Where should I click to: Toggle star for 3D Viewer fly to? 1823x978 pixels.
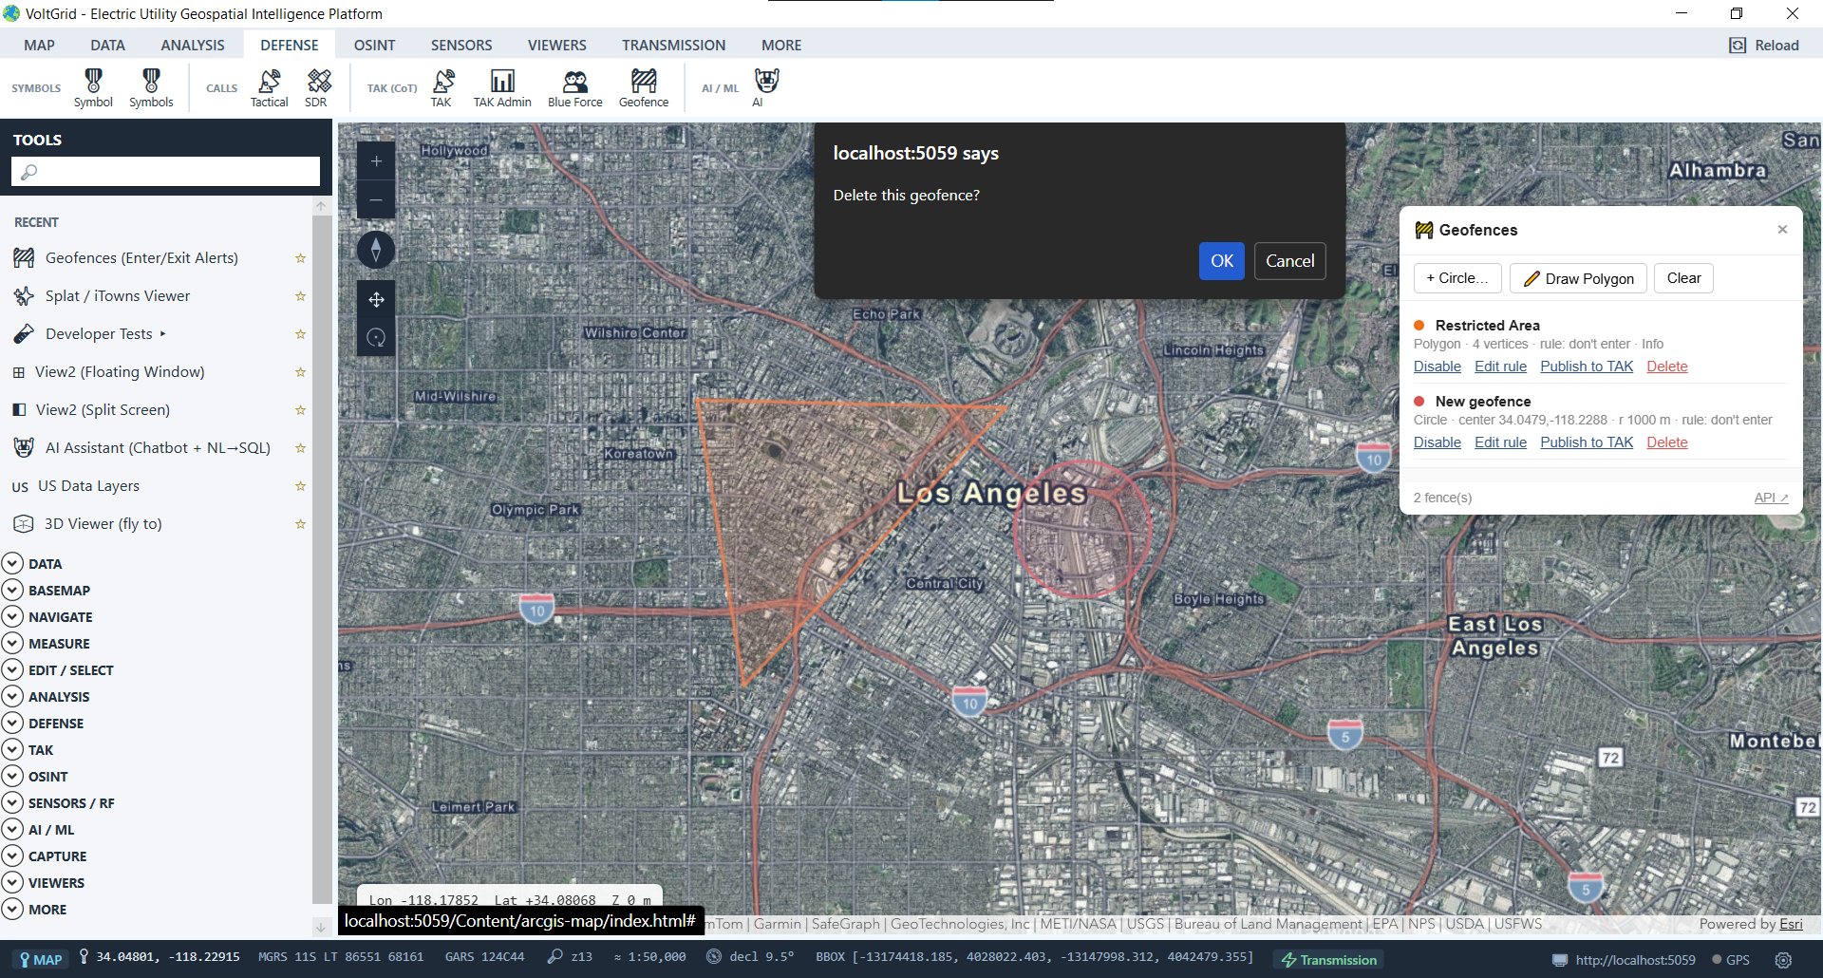(x=300, y=524)
